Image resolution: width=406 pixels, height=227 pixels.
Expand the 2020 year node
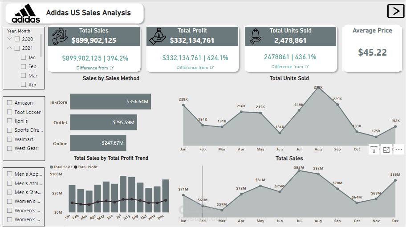[10, 39]
